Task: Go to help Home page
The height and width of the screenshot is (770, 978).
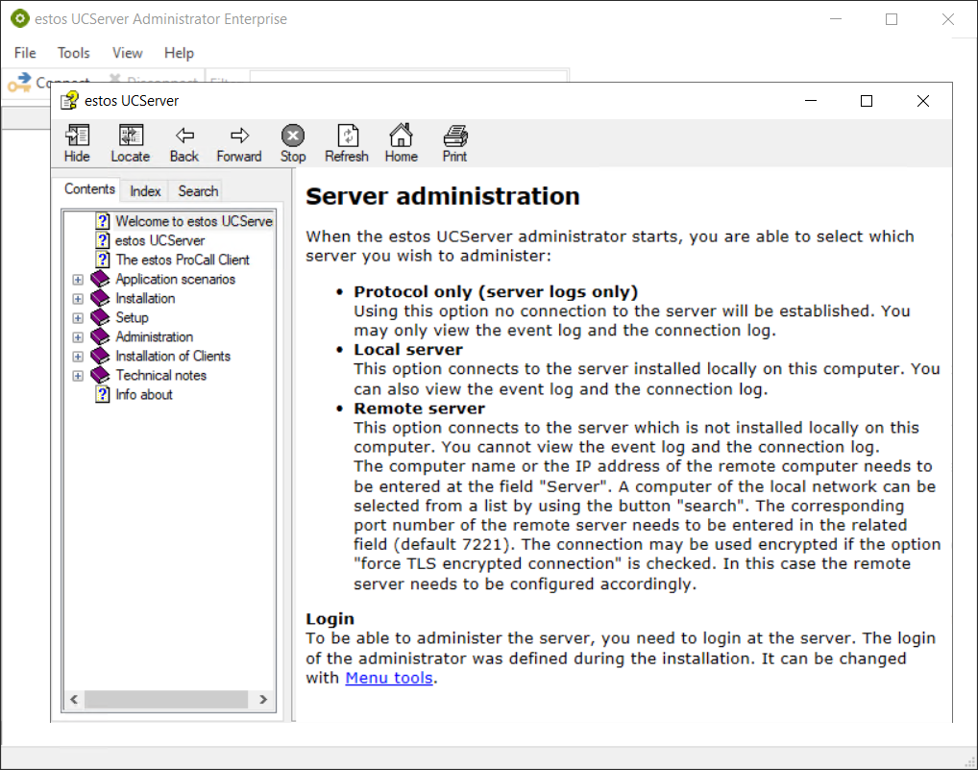Action: [401, 143]
